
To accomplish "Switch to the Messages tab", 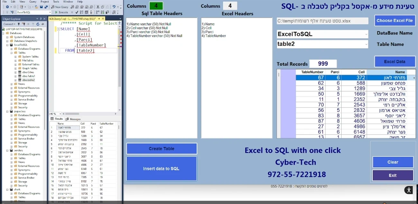I will (75, 119).
